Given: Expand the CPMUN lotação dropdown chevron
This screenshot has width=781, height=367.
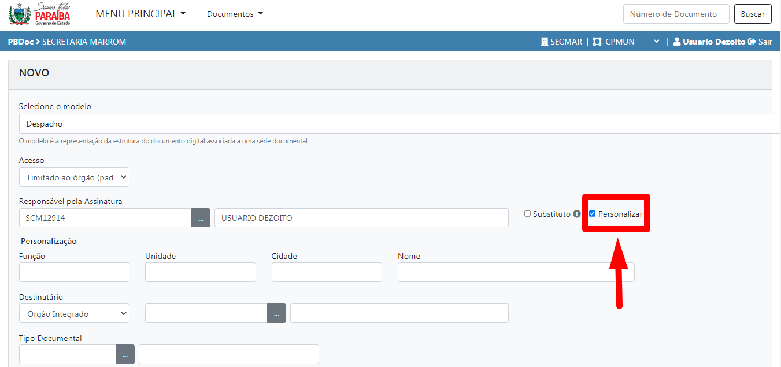Looking at the screenshot, I should click(x=656, y=42).
